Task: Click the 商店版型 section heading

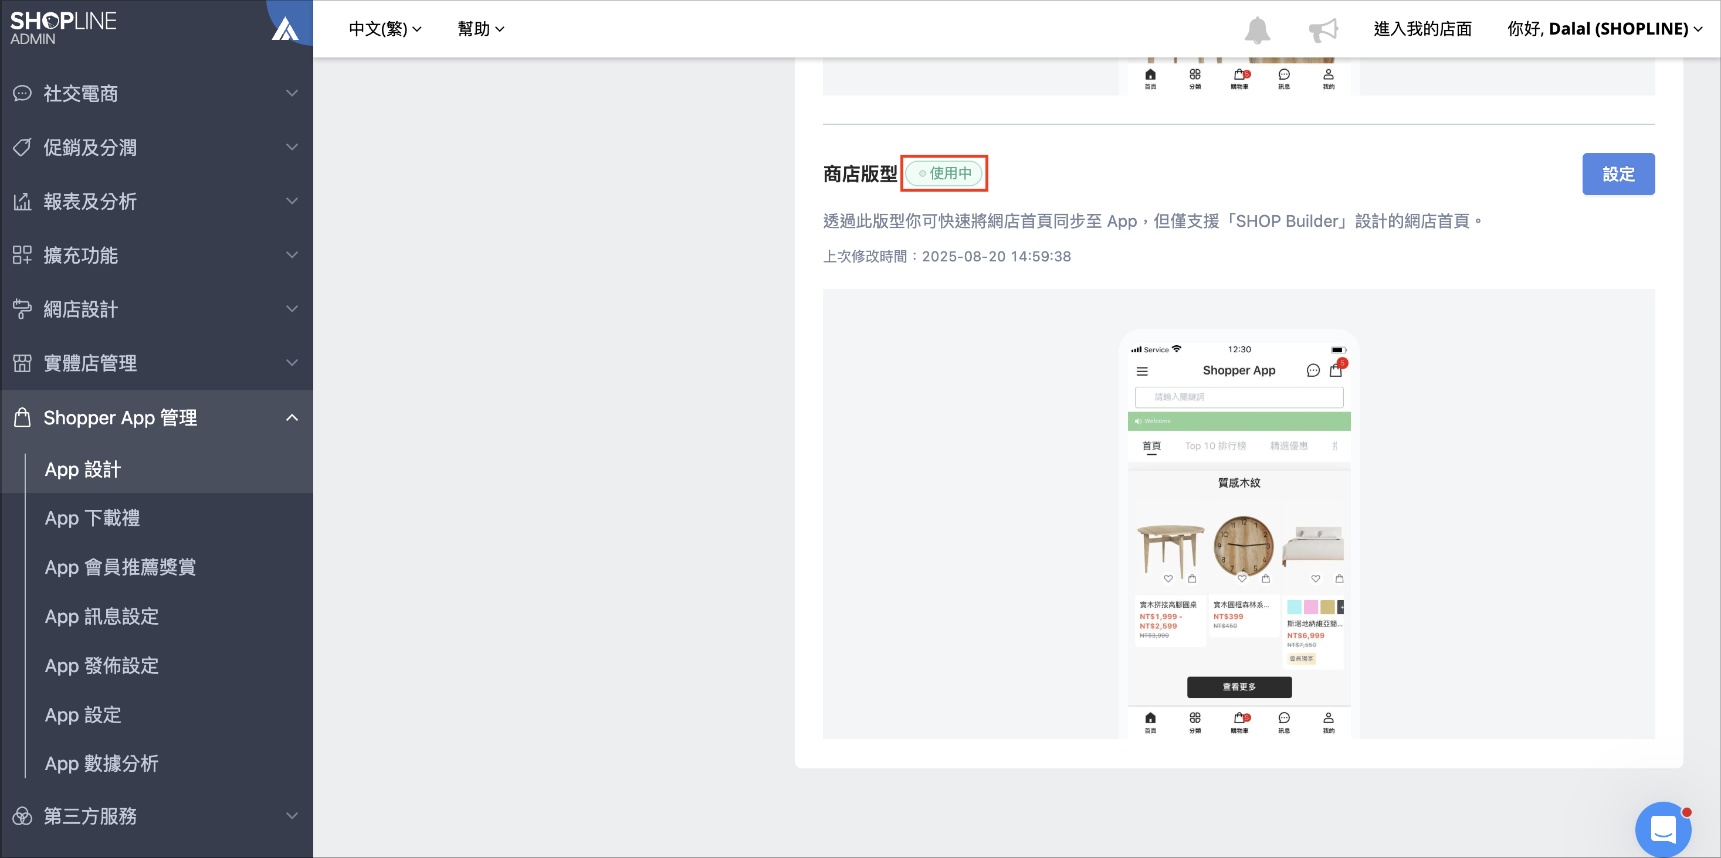Action: (860, 174)
